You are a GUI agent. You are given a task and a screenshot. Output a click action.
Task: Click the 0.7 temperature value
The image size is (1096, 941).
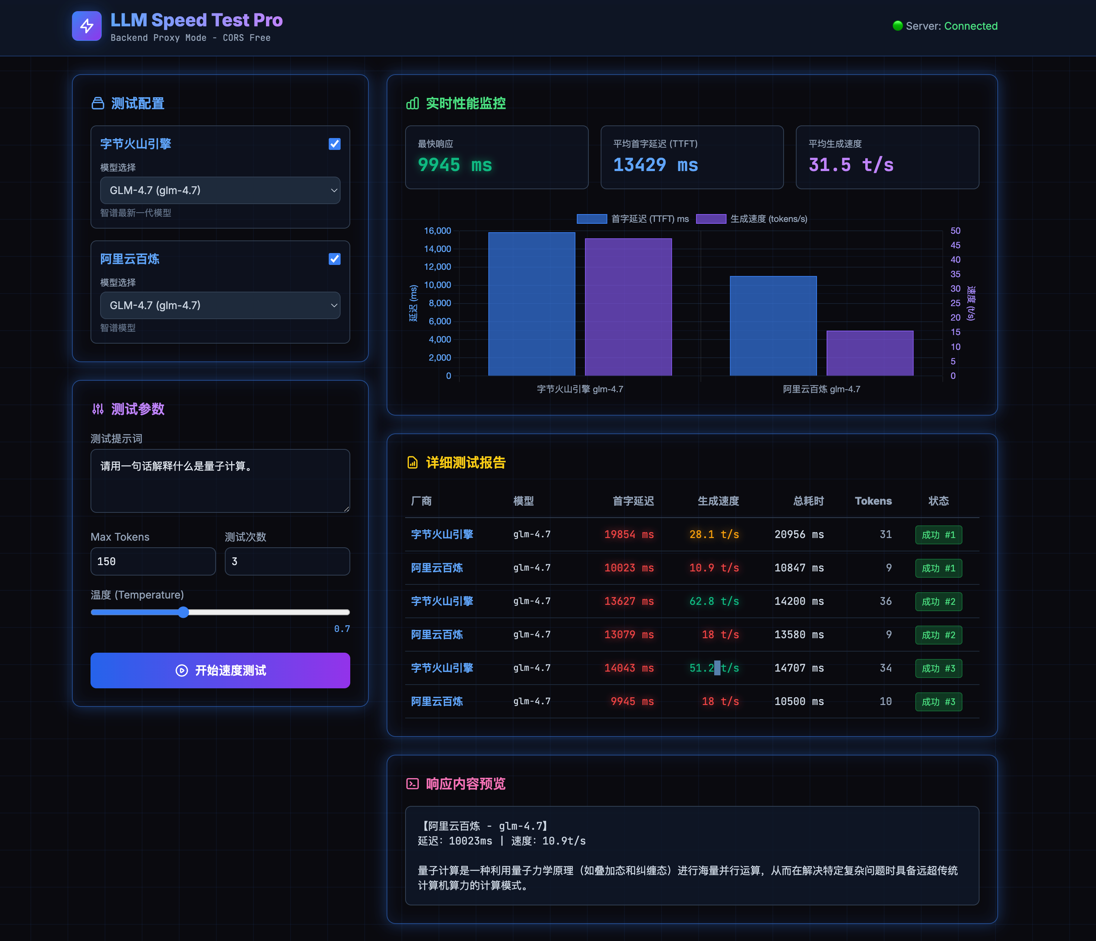point(342,629)
